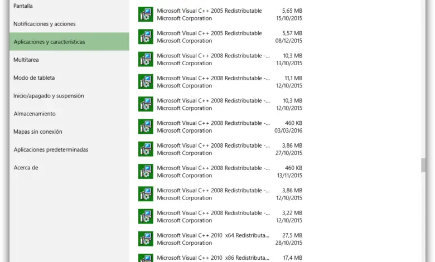The image size is (435, 262).
Task: Click the 3,22 MB size value
Action: pyautogui.click(x=292, y=213)
